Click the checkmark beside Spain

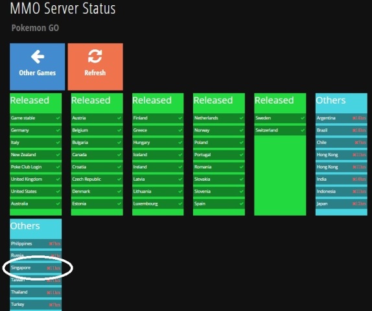point(241,204)
